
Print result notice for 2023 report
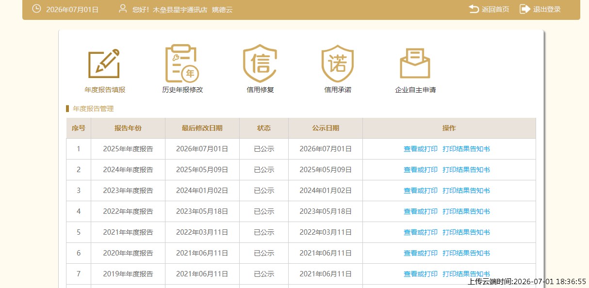pyautogui.click(x=466, y=191)
